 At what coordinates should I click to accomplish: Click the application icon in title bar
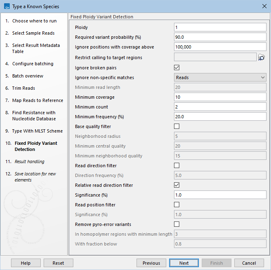(x=6, y=7)
